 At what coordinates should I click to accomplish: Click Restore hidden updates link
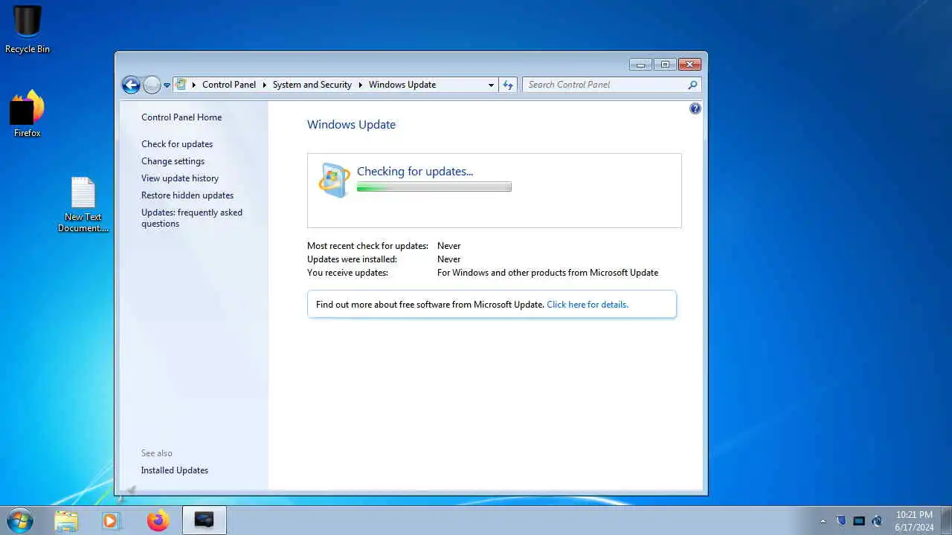click(x=187, y=195)
